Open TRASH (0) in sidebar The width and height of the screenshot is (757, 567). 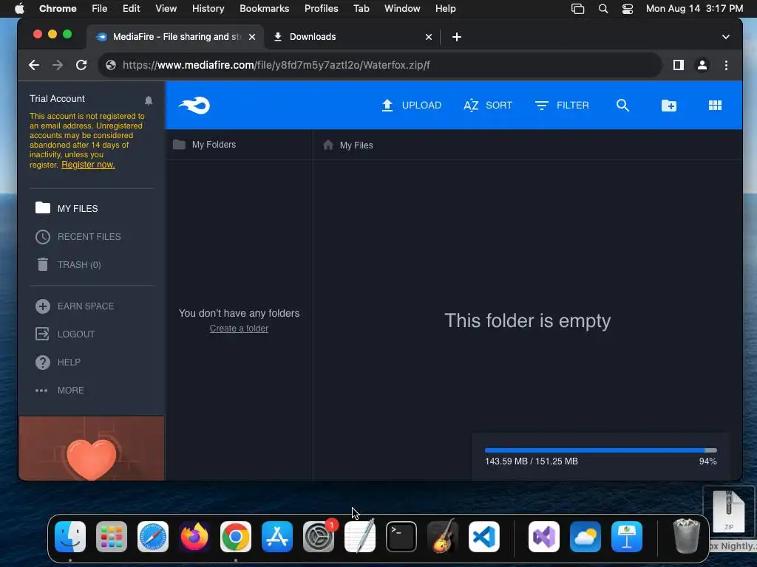pos(69,265)
